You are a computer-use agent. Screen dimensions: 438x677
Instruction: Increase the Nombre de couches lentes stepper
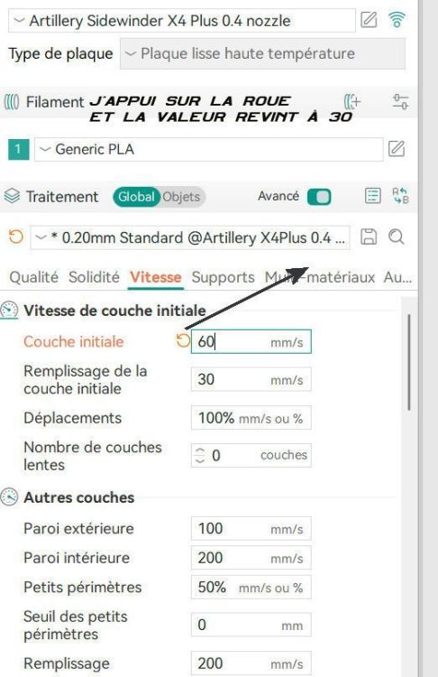199,451
